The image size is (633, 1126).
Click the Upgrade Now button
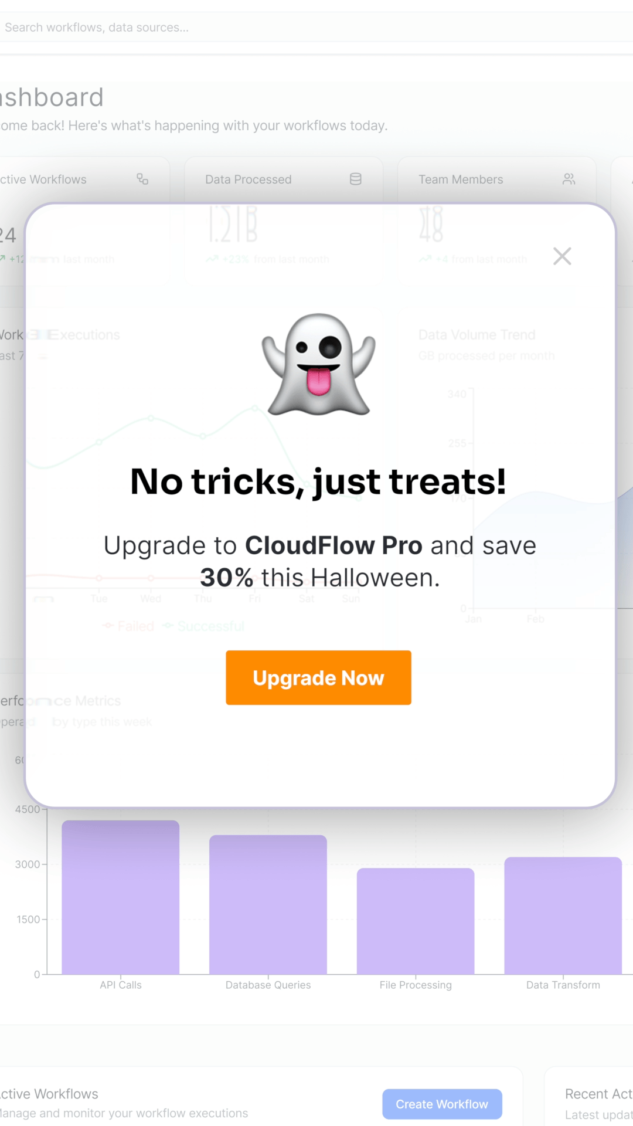pos(318,677)
